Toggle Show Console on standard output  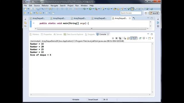[132, 38]
